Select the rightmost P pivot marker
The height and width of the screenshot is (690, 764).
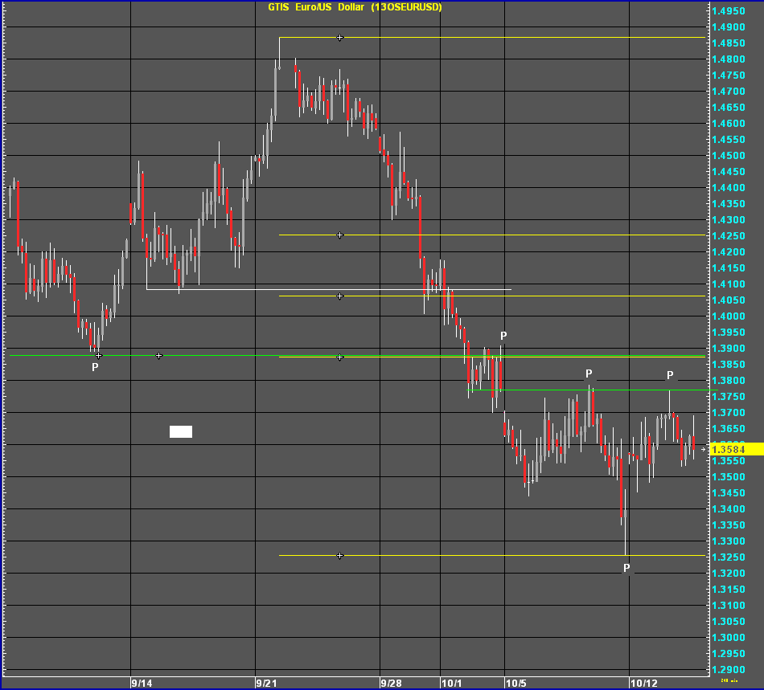(670, 375)
